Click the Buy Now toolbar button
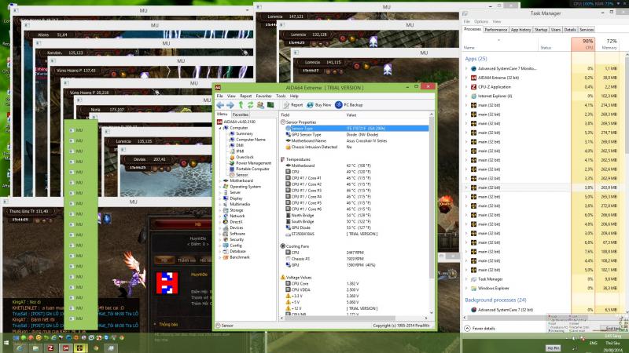 tap(319, 104)
